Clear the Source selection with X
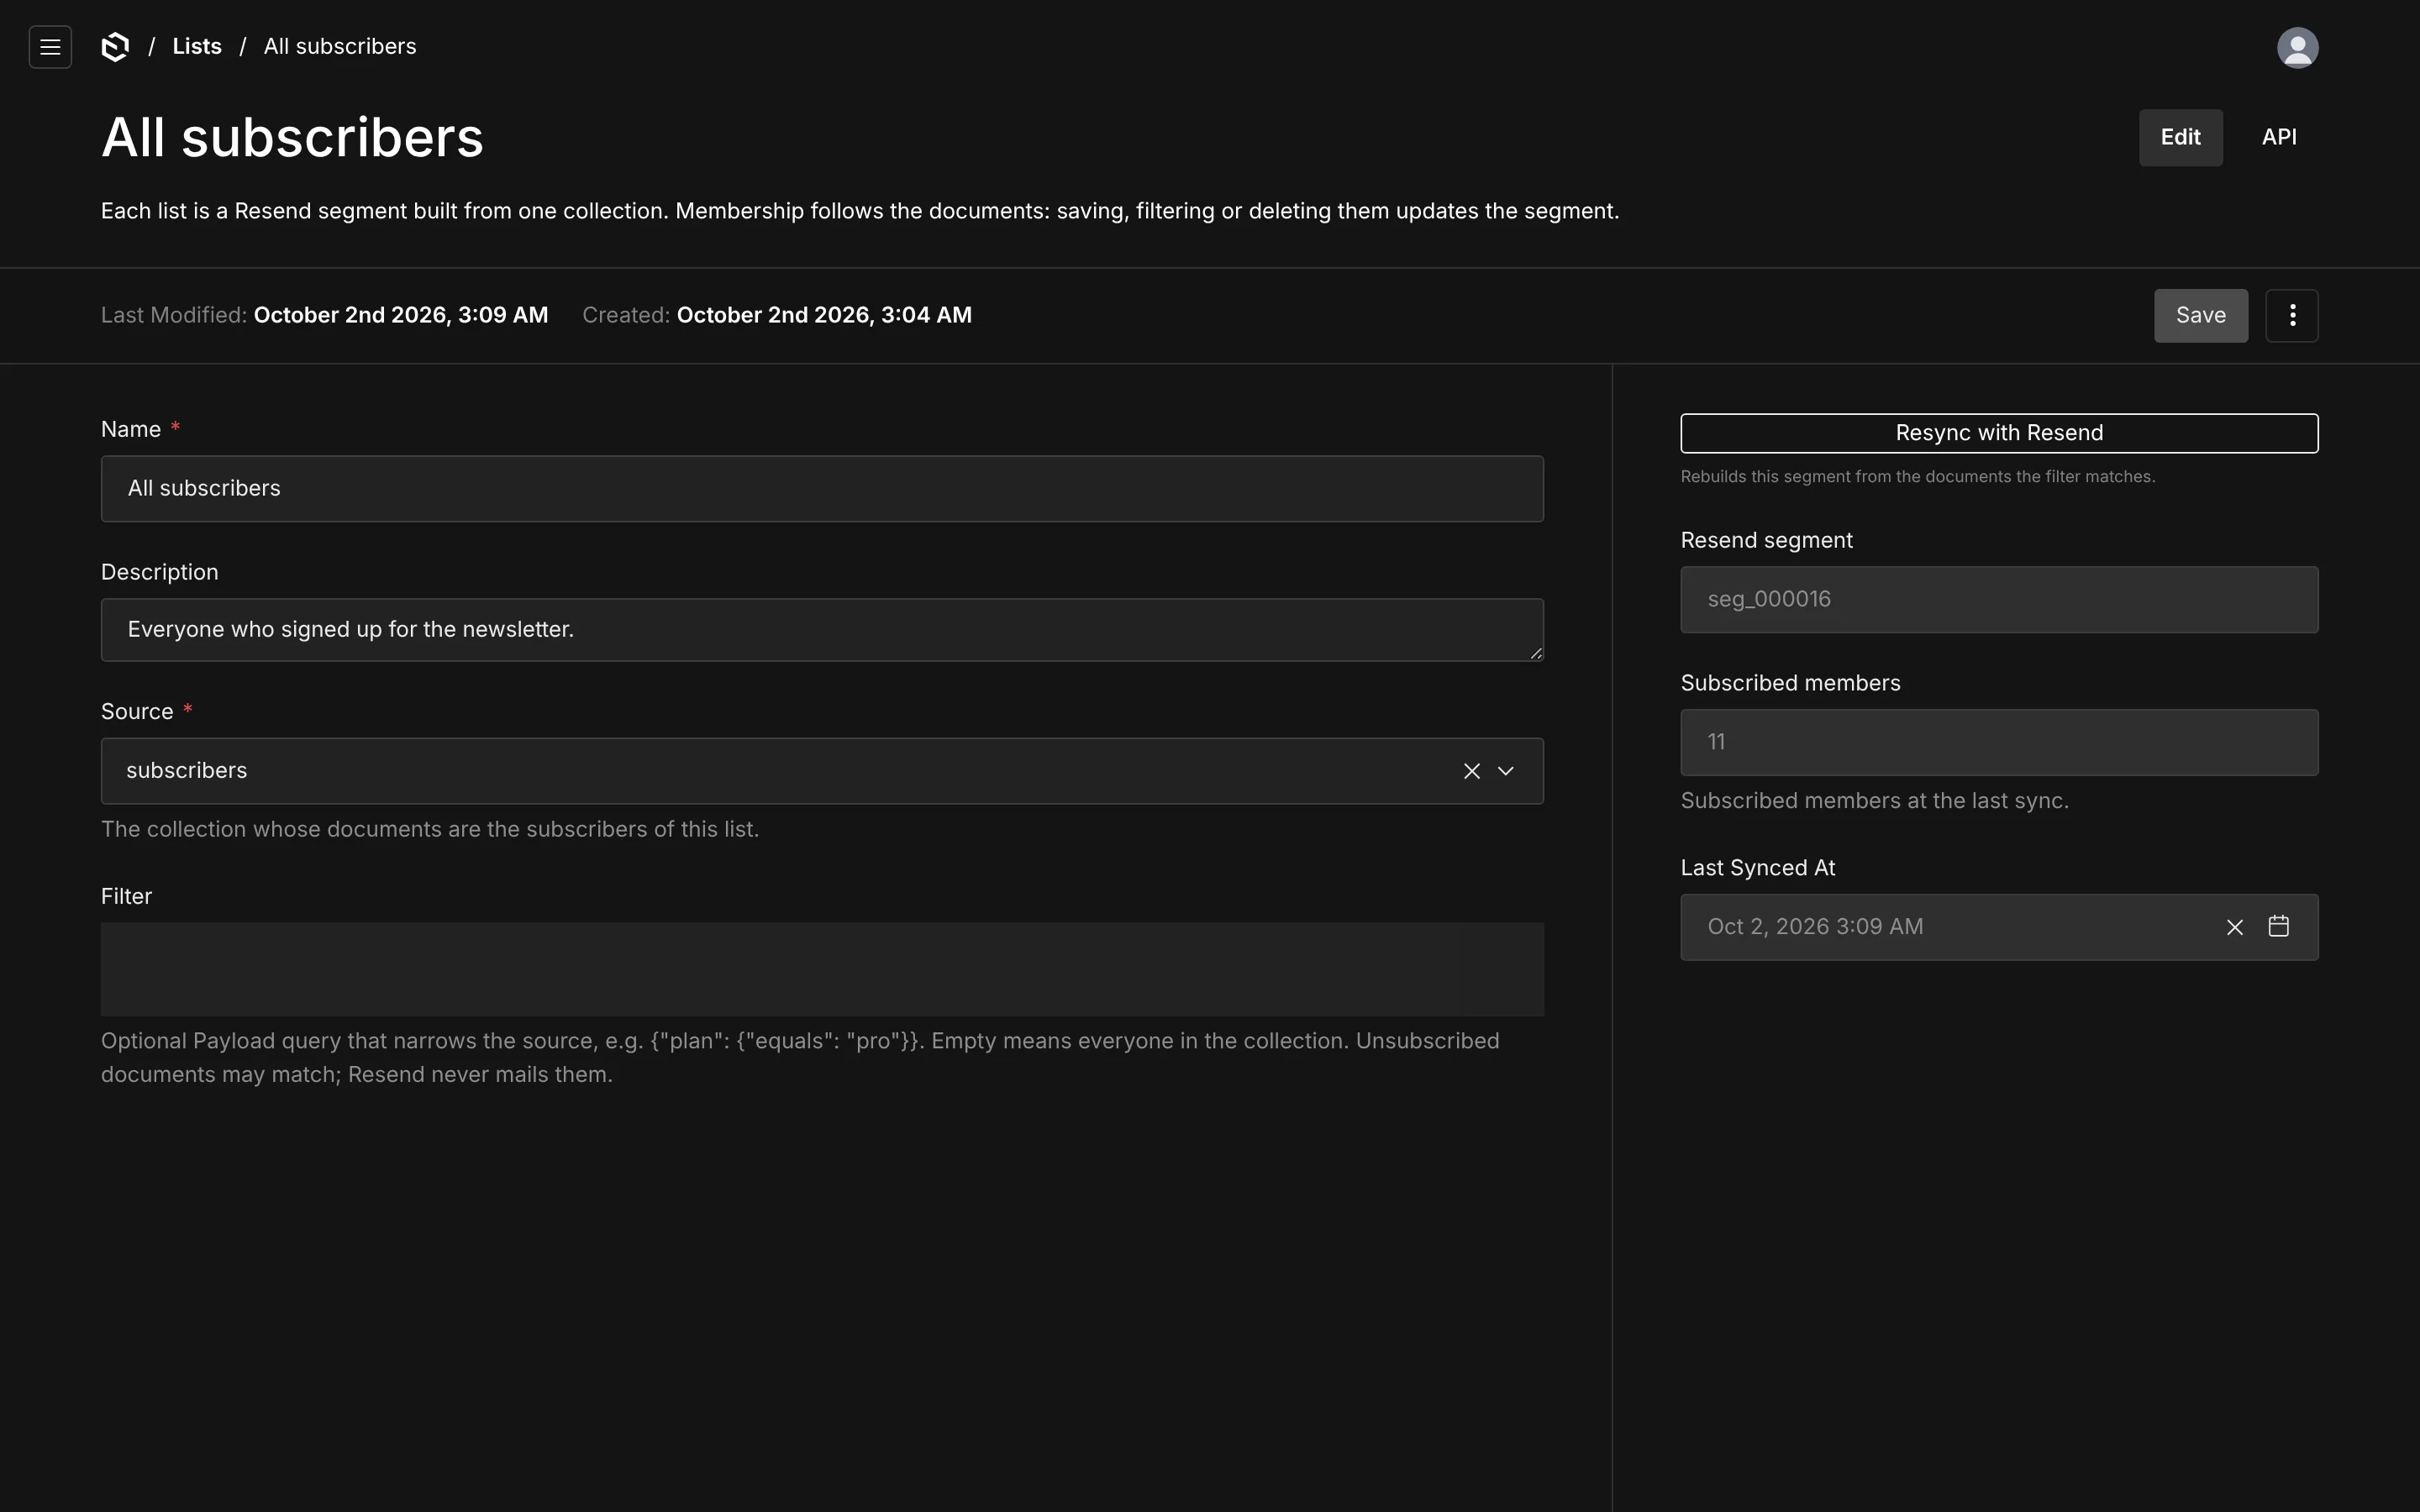Viewport: 2420px width, 1512px height. pos(1471,771)
